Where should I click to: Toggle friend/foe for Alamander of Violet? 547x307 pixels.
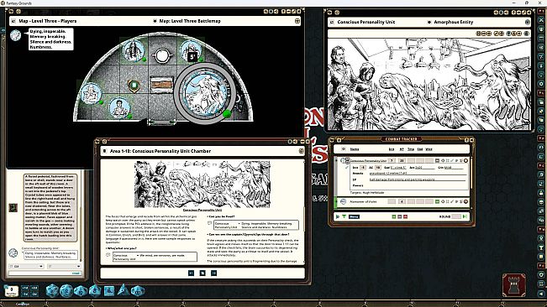coord(437,201)
